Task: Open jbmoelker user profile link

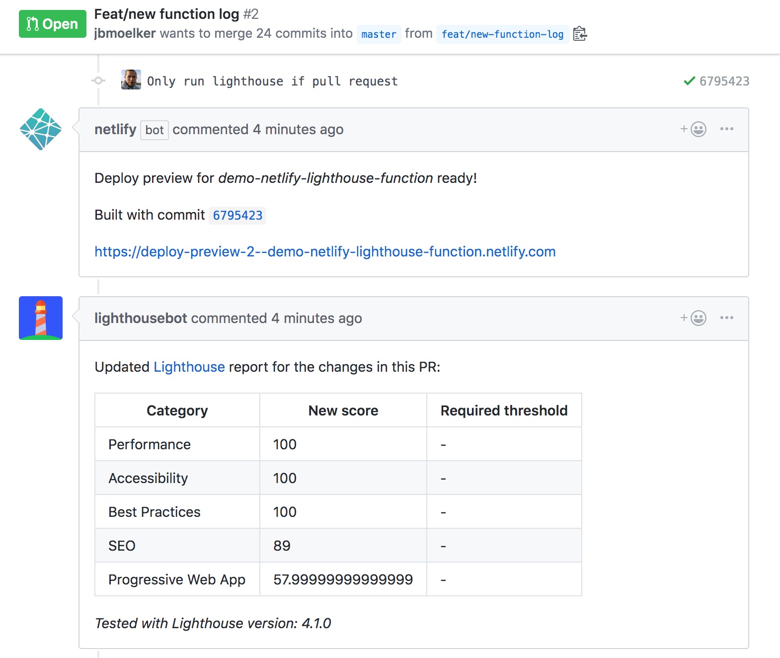Action: (x=125, y=33)
